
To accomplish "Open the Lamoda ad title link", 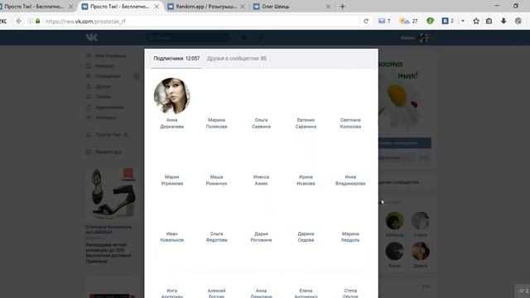I will (x=108, y=229).
